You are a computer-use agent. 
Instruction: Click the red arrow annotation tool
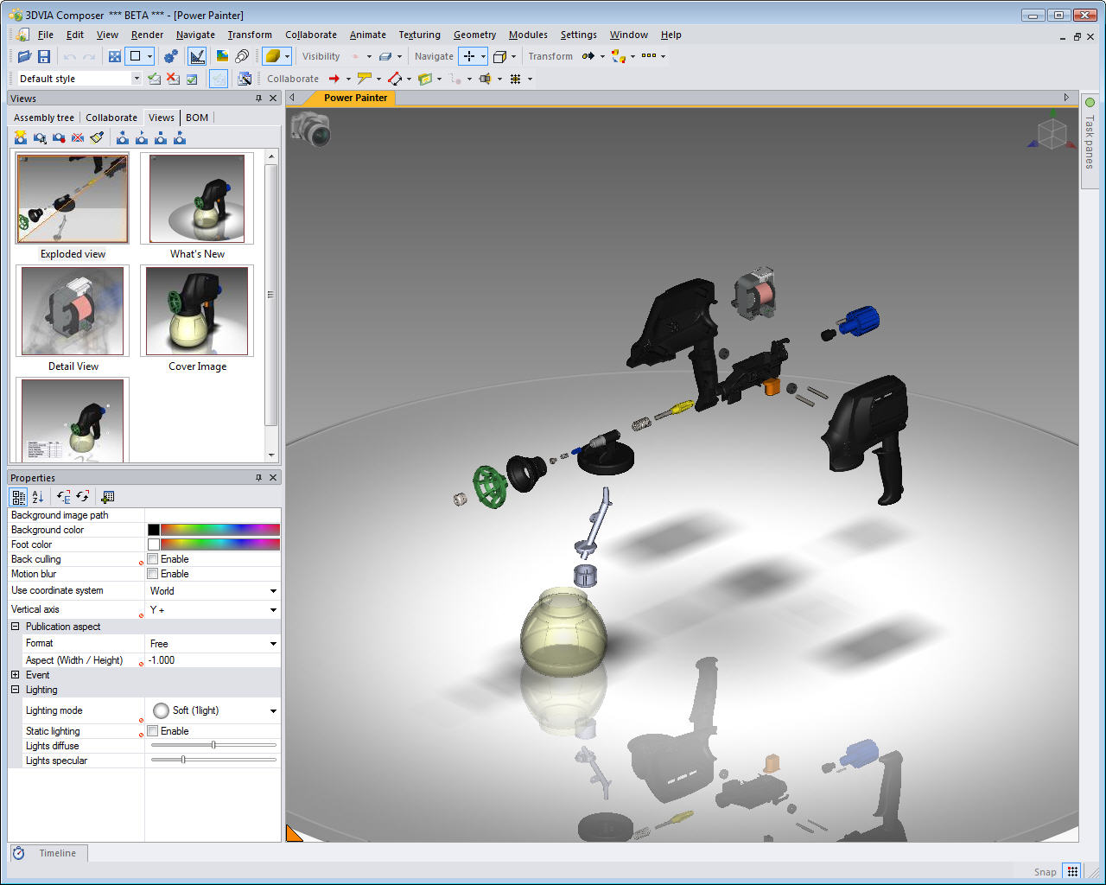pos(334,79)
